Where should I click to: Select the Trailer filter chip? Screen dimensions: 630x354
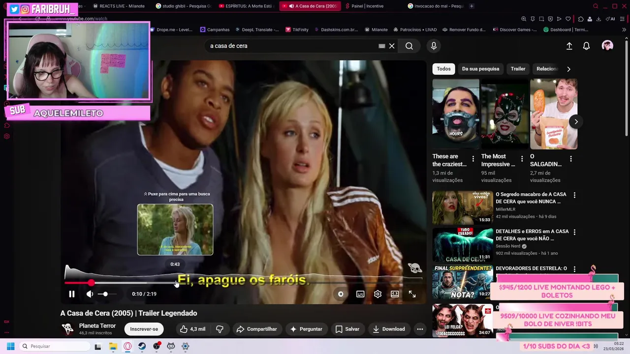click(518, 69)
